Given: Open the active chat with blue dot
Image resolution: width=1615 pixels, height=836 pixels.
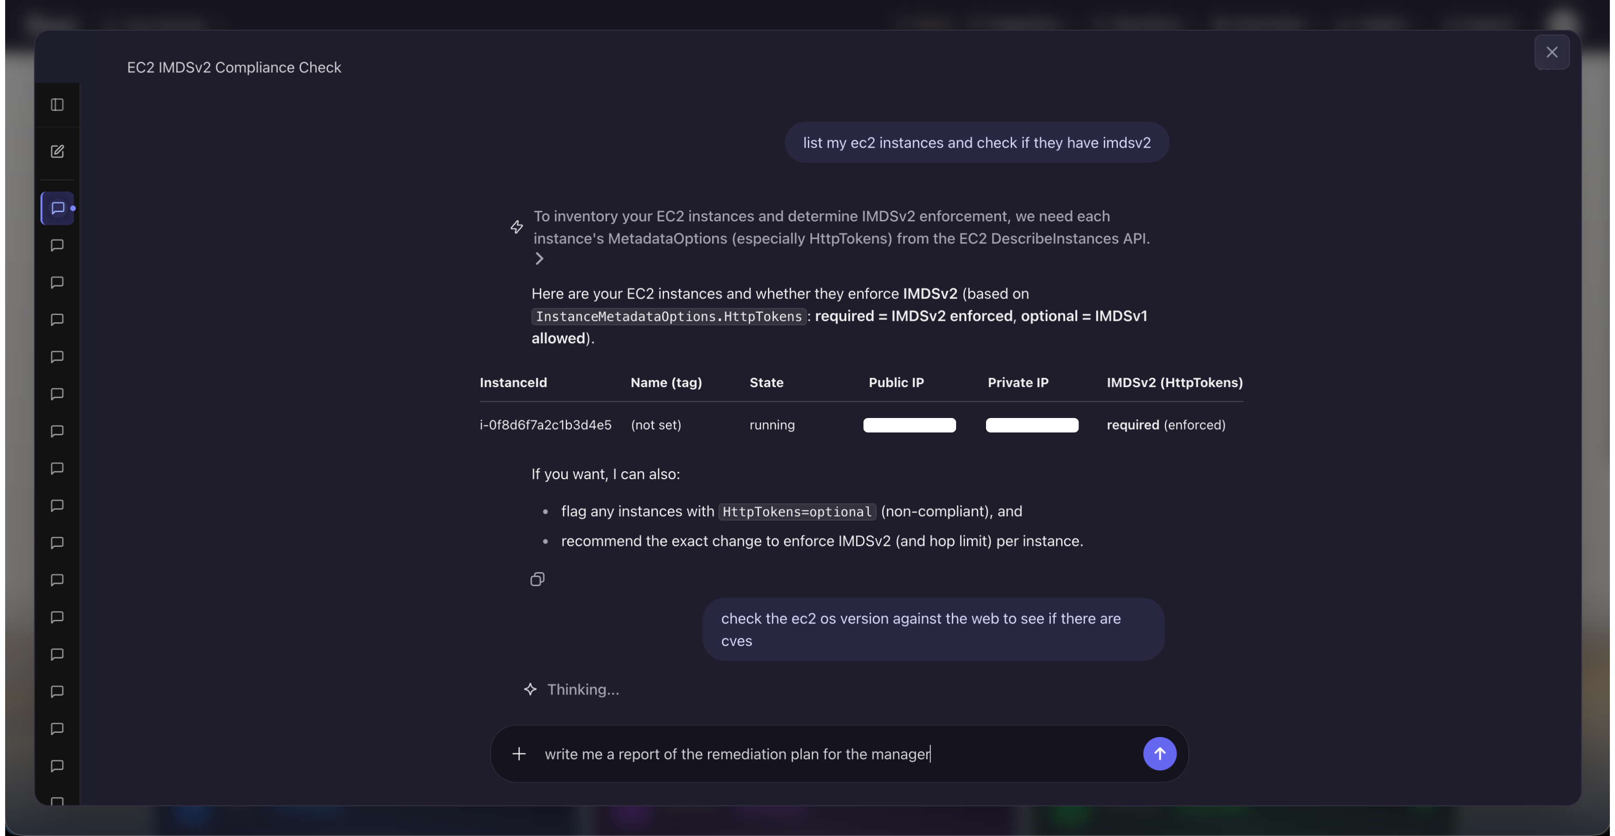Looking at the screenshot, I should [x=57, y=208].
